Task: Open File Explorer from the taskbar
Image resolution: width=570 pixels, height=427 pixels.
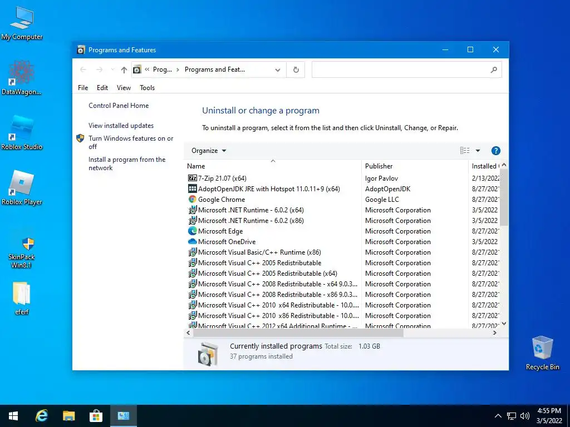Action: coord(68,416)
